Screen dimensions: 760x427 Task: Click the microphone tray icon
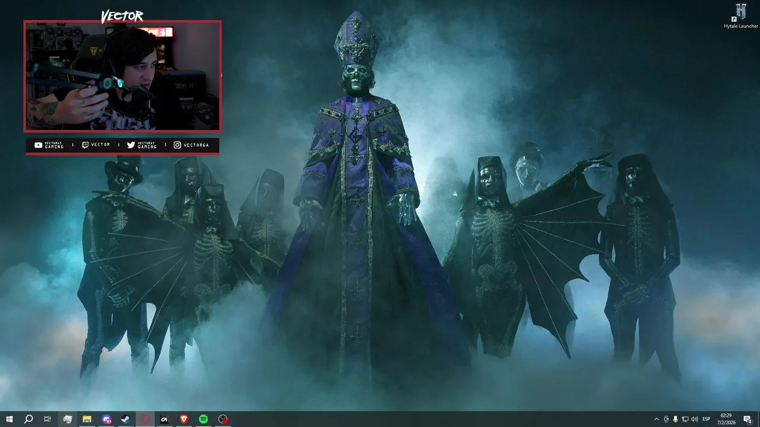click(x=676, y=419)
